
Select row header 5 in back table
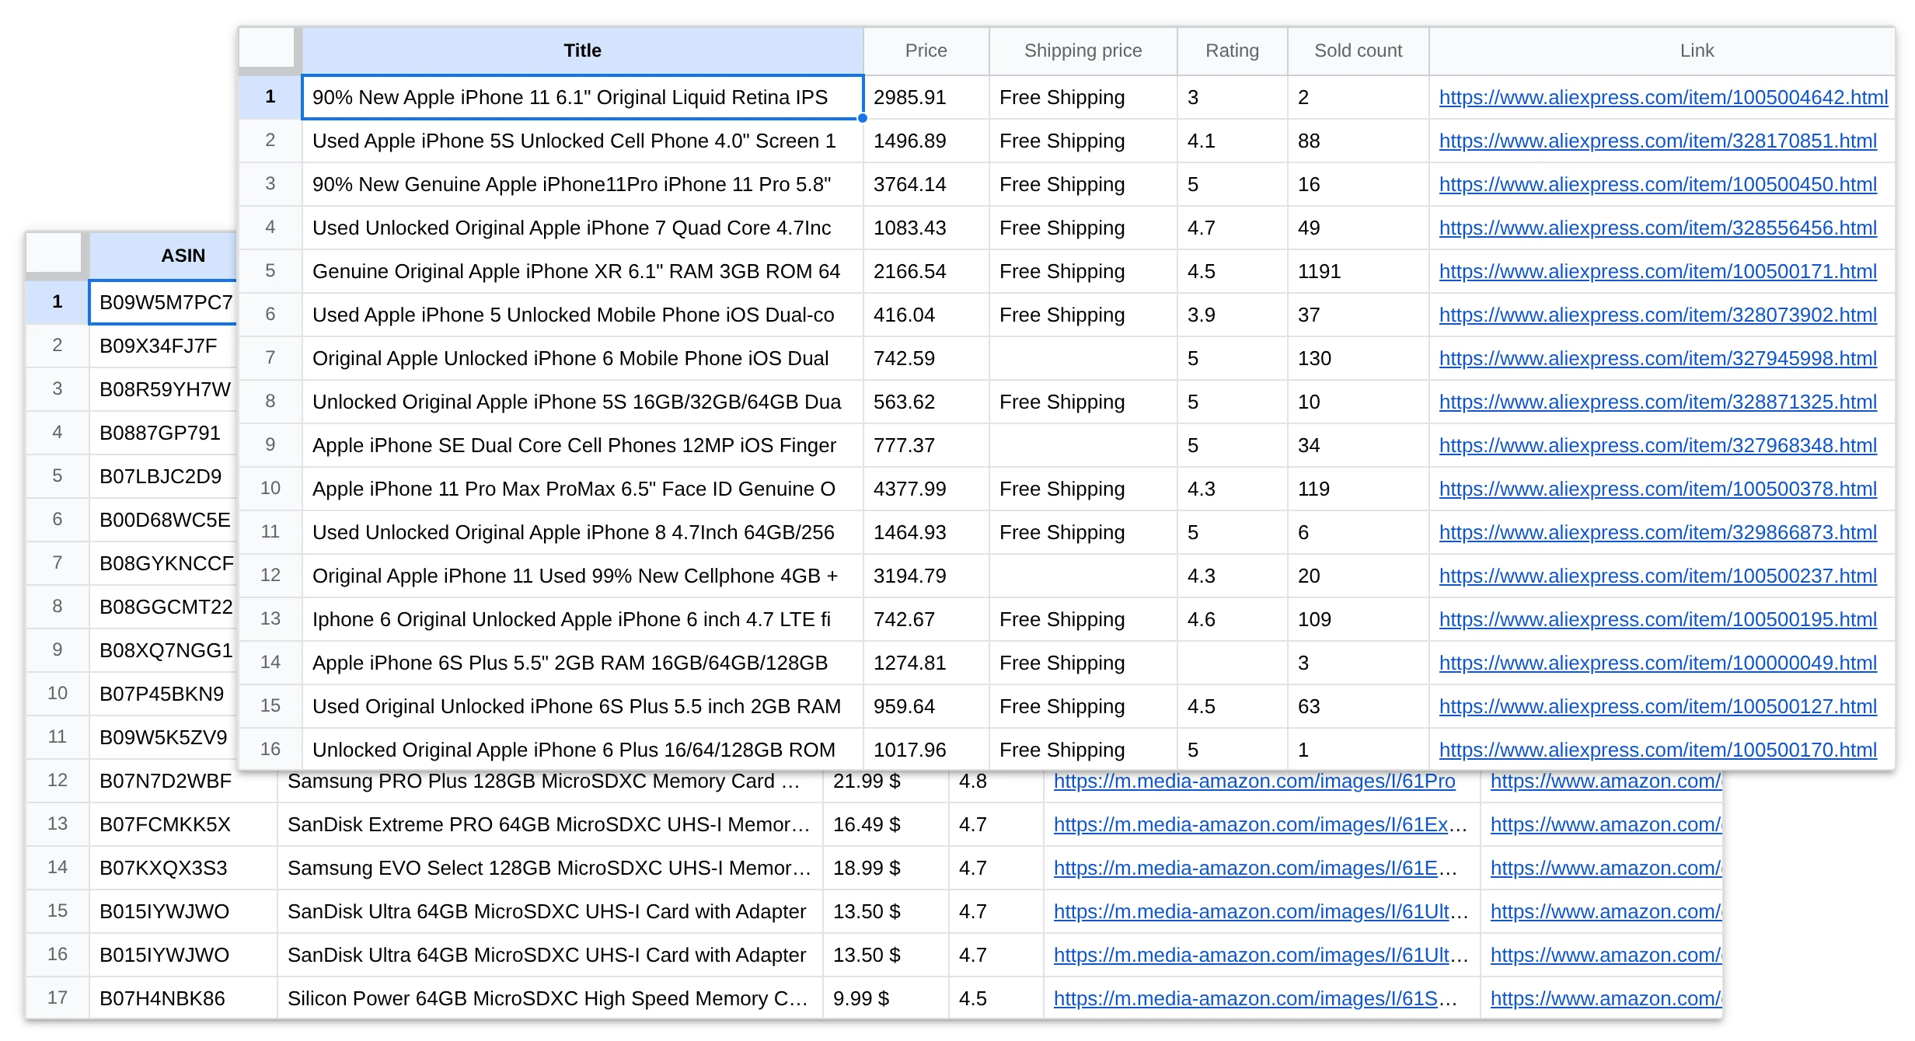pos(57,476)
